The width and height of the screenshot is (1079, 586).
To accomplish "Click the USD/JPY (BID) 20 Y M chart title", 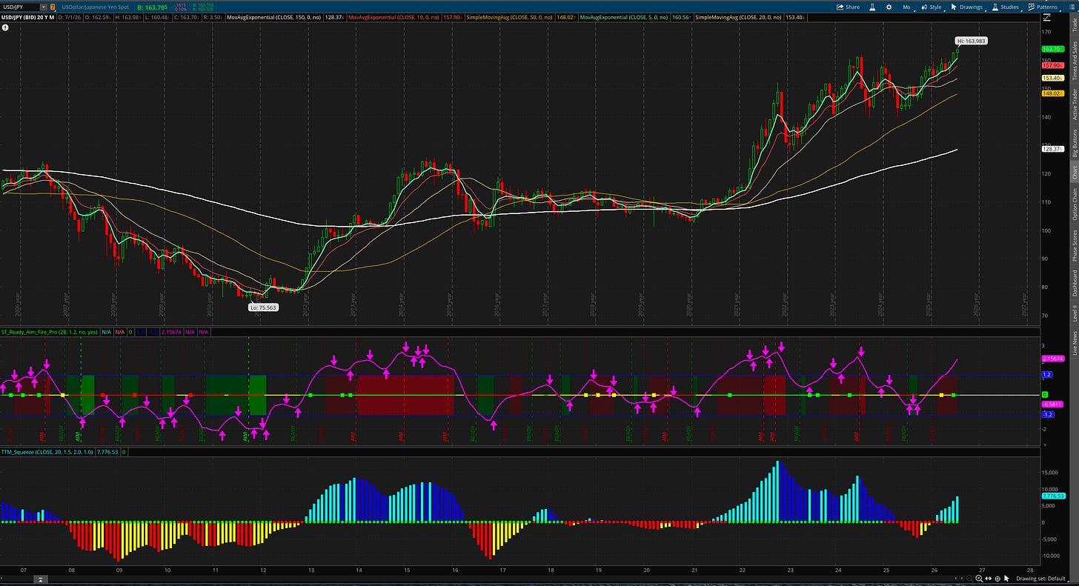I will tap(27, 16).
